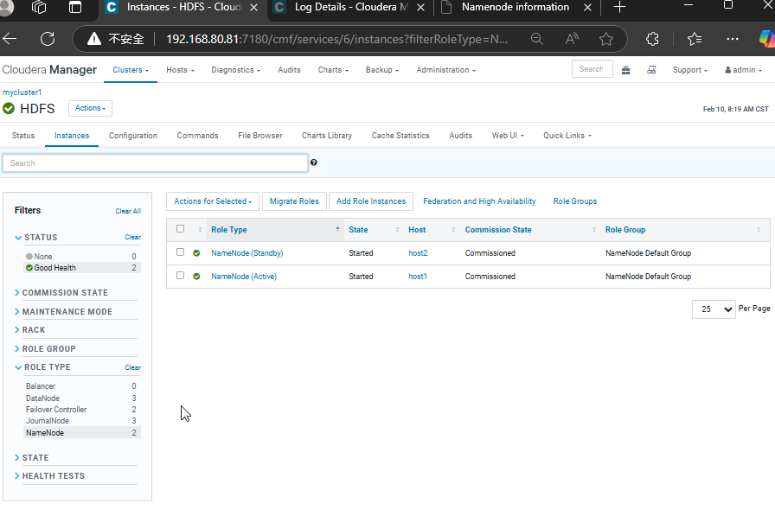Open the Support dropdown menu
This screenshot has width=775, height=516.
point(690,70)
